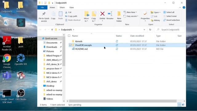Open Pictures in the navigation pane
The image size is (197, 111).
(50, 51)
